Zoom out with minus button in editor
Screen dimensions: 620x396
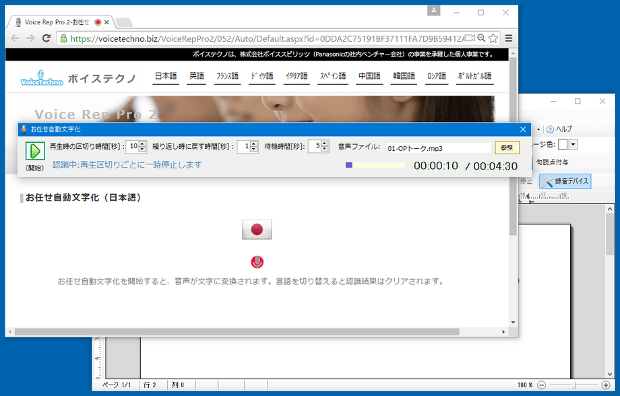[x=541, y=385]
